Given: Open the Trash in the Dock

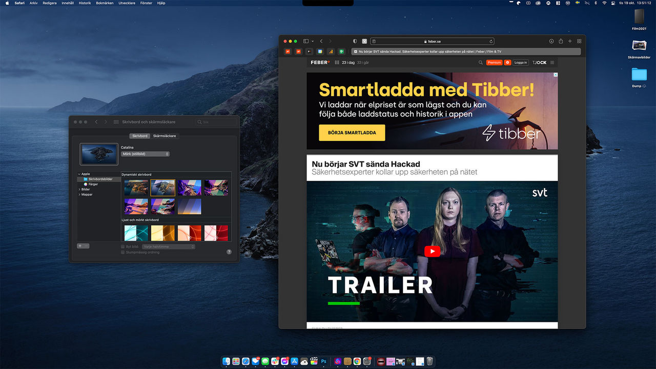Looking at the screenshot, I should coord(429,361).
